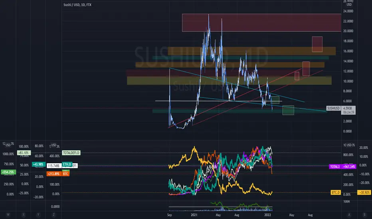The height and width of the screenshot is (219, 372).
Task: Click the purple TOTAL3 series label
Action: [x=335, y=167]
